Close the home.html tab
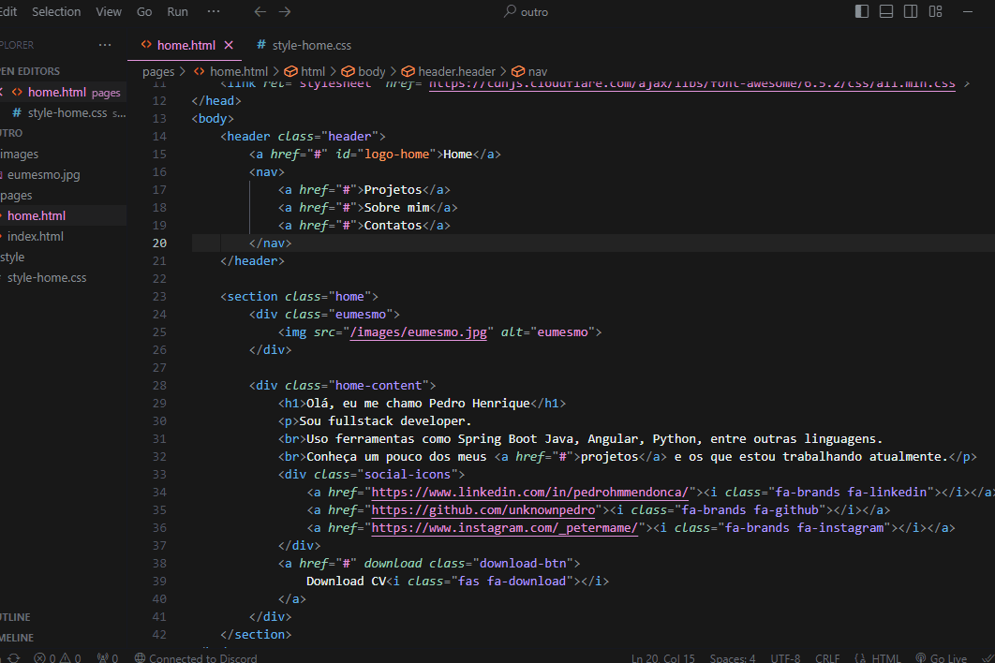Screen dimensions: 995x663 [230, 45]
